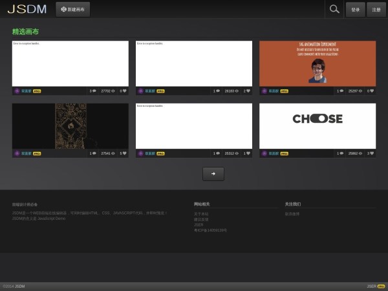Click the 新建画布 (new canvas) button
This screenshot has height=291, width=388.
[72, 9]
